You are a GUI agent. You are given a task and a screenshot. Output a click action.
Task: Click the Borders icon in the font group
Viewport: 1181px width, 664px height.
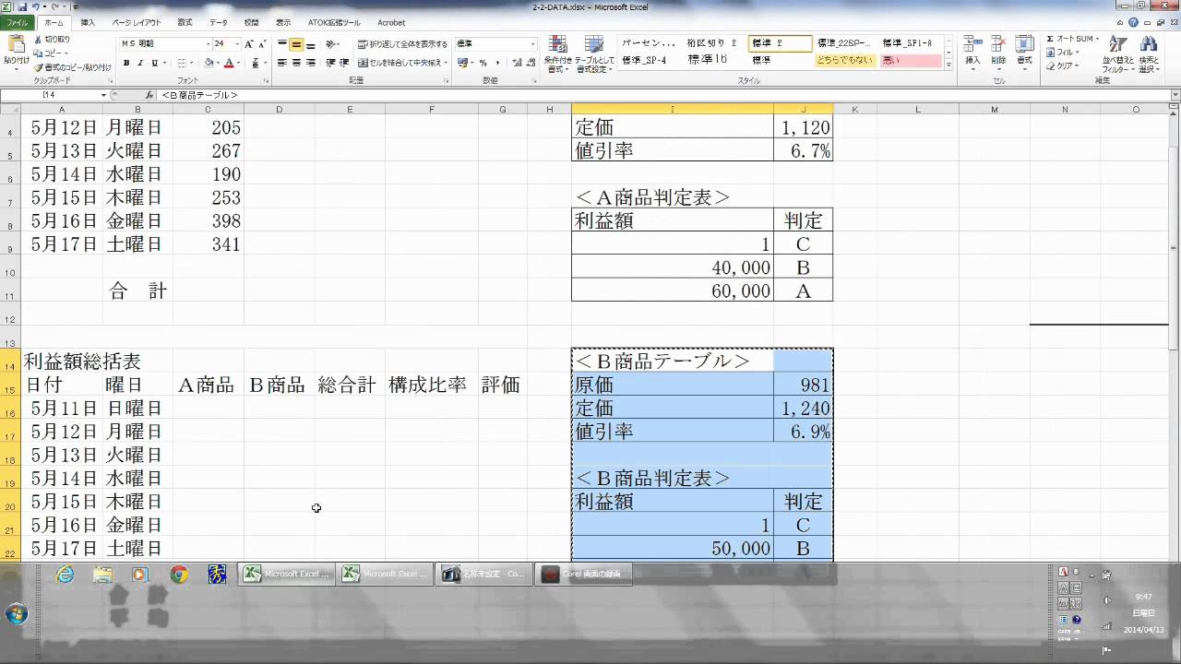point(181,63)
